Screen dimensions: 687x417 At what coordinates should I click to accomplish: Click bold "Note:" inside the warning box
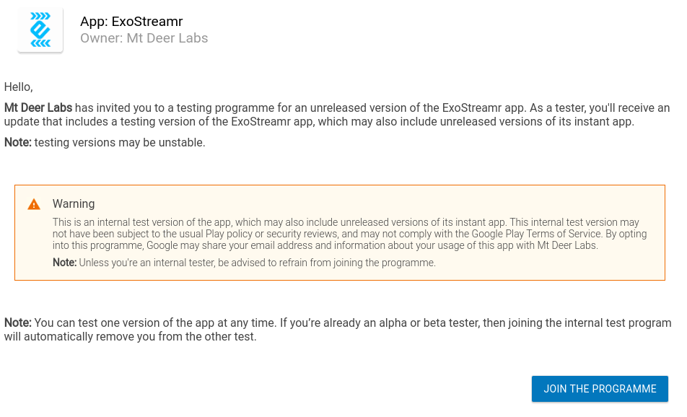click(x=64, y=263)
